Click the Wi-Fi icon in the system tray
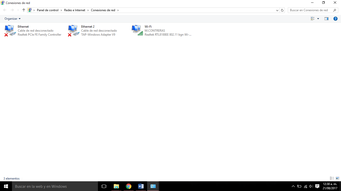 click(305, 186)
